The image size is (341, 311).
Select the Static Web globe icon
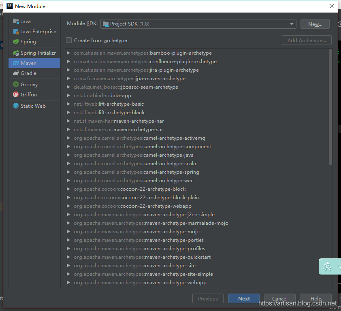(x=16, y=106)
